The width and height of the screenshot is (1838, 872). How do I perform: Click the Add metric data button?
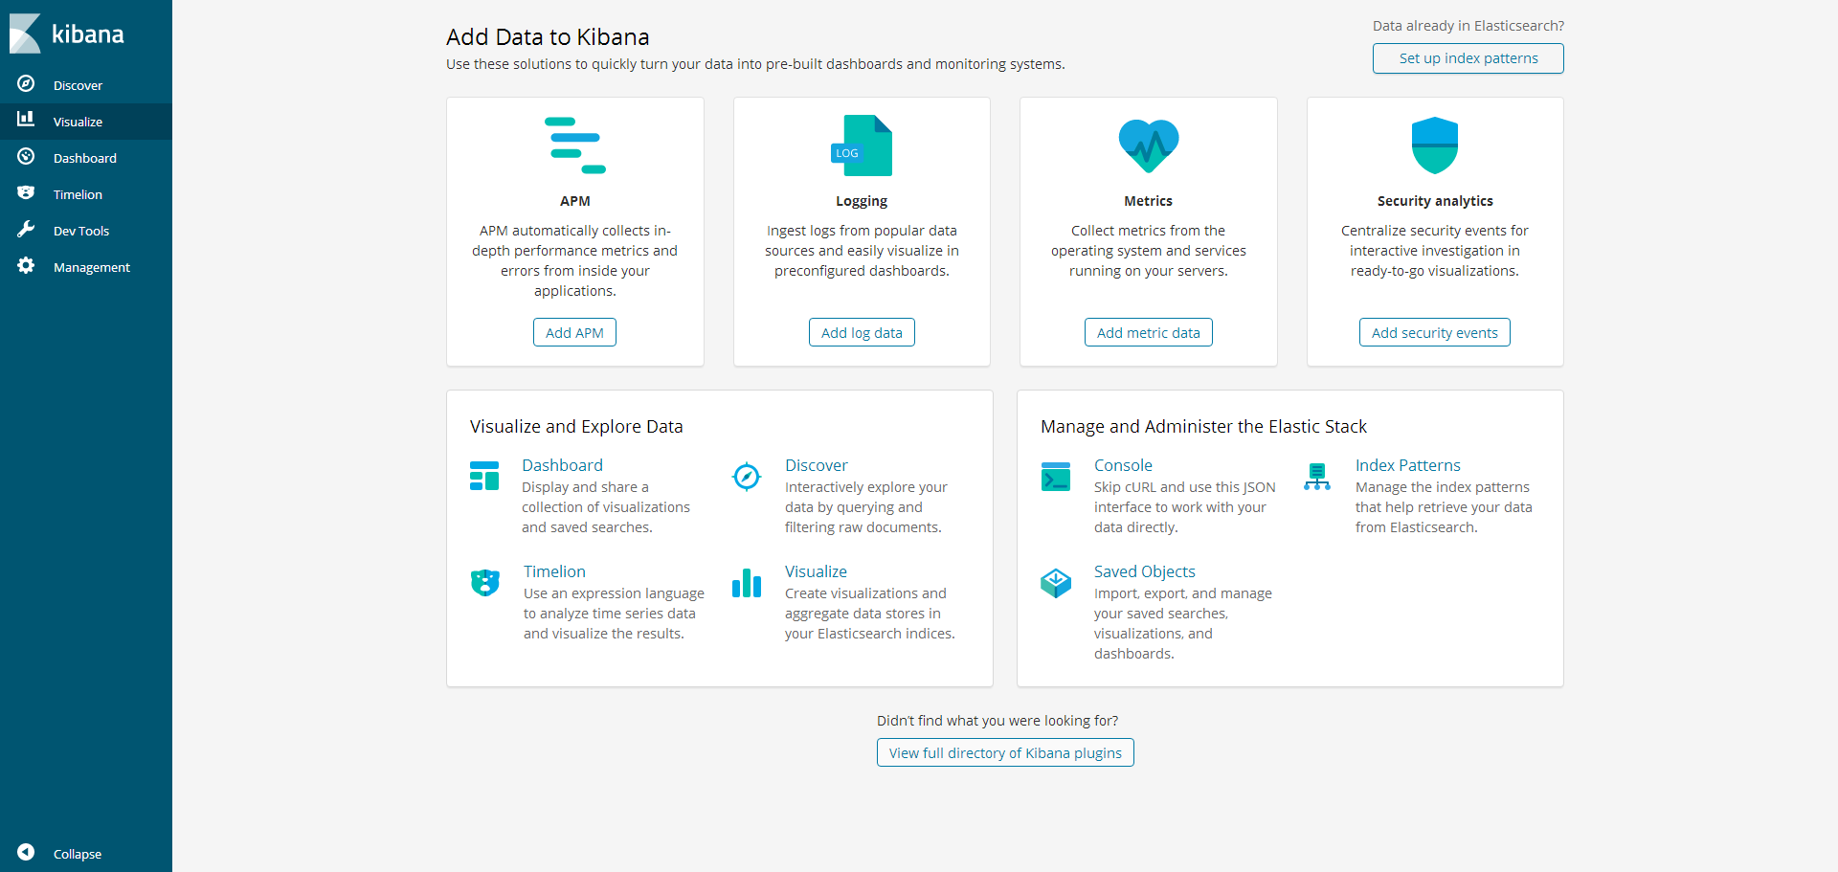[1149, 332]
